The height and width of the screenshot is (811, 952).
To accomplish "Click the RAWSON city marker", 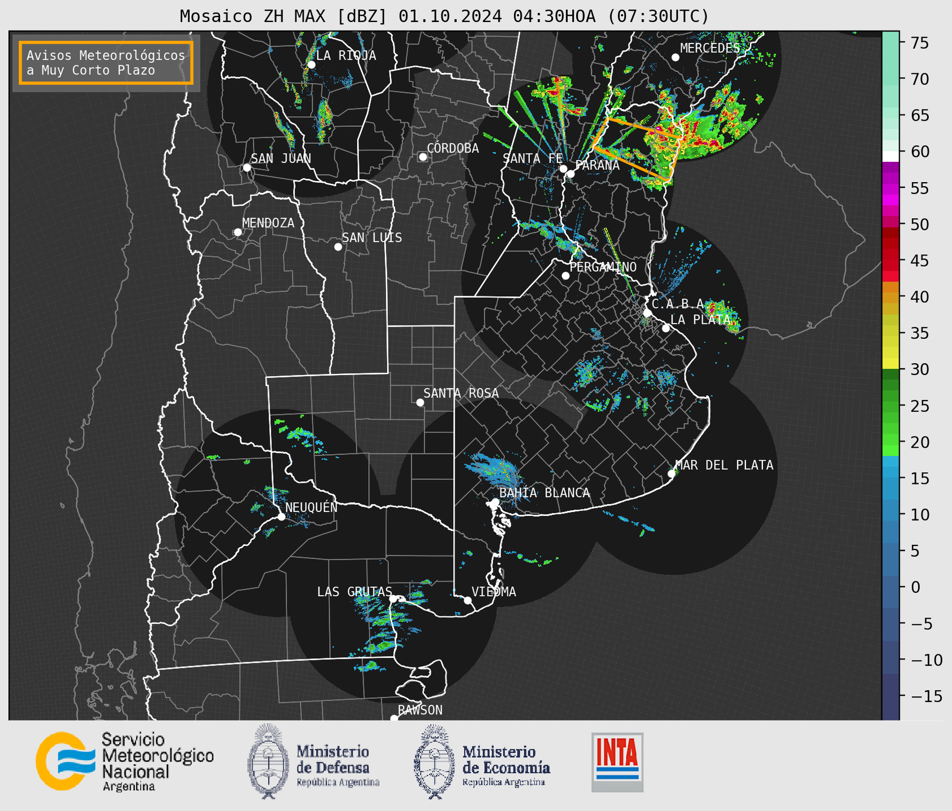I will click(394, 719).
